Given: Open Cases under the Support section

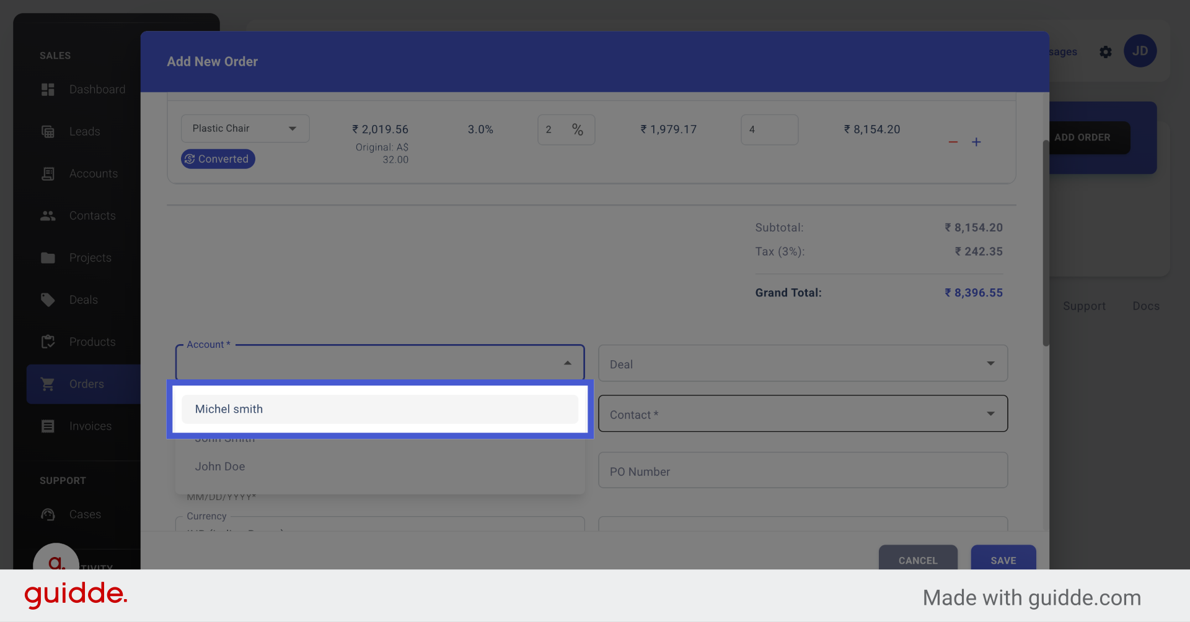Looking at the screenshot, I should point(48,514).
